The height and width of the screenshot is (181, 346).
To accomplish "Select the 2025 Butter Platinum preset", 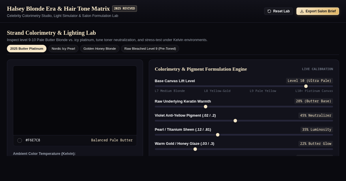I will (27, 49).
